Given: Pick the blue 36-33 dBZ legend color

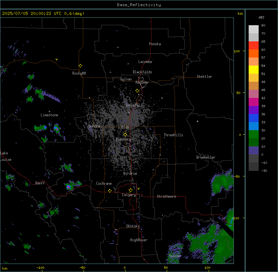Looking at the screenshot, I should tap(253, 118).
